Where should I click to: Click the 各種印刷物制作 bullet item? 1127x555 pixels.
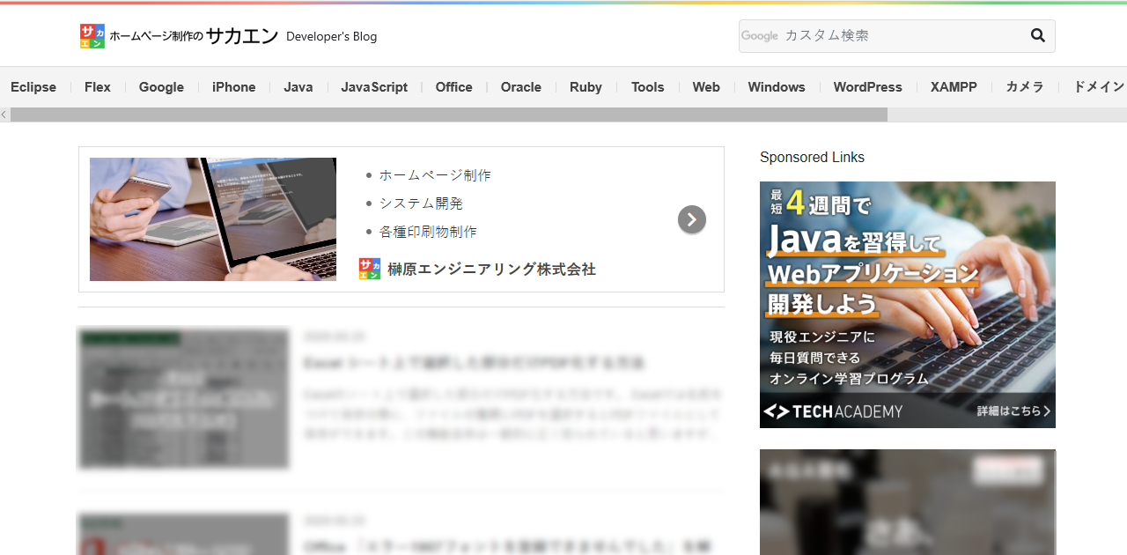[428, 232]
